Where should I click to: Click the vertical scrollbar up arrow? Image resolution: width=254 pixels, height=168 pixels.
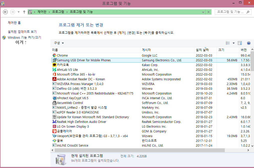click(x=252, y=49)
